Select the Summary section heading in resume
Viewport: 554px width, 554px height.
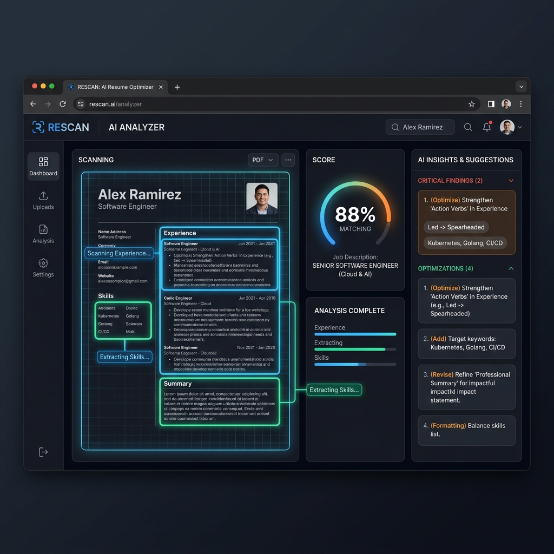pos(177,384)
